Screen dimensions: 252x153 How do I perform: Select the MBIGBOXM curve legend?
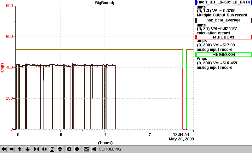[224, 55]
